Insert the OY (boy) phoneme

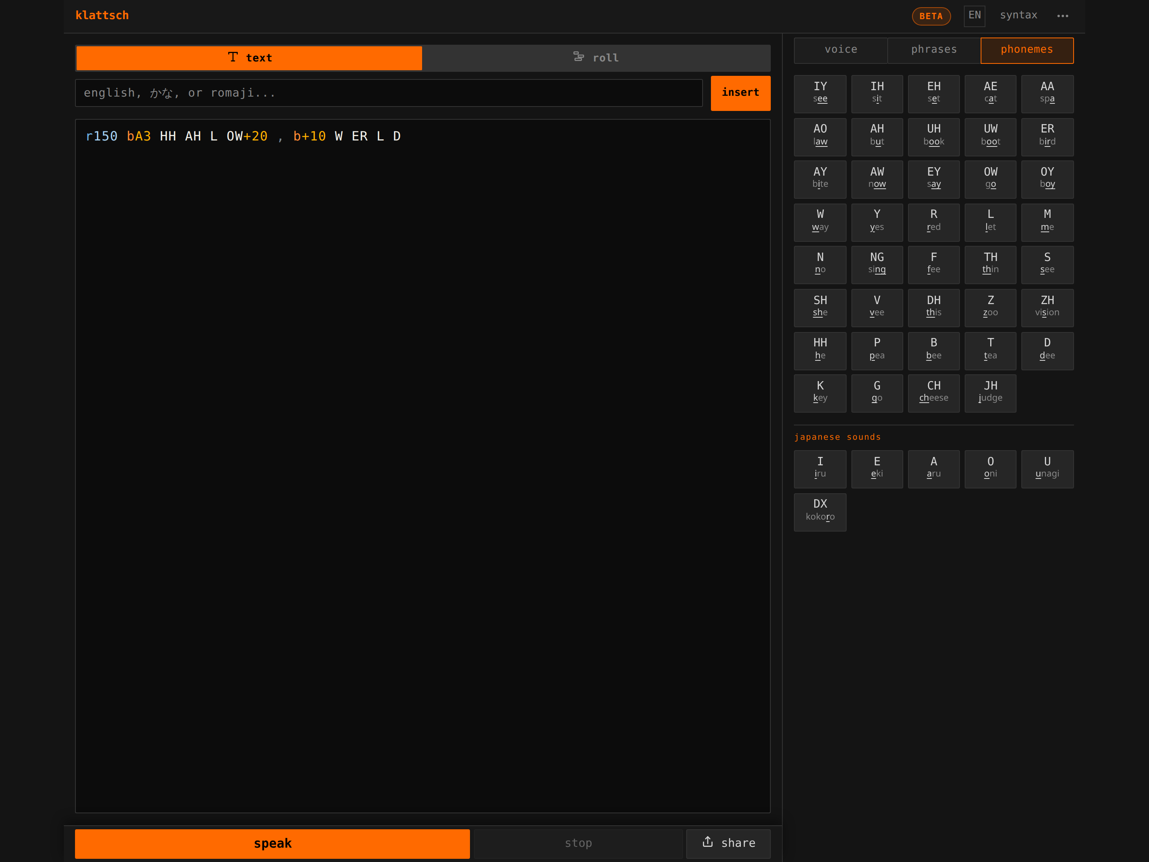point(1047,179)
